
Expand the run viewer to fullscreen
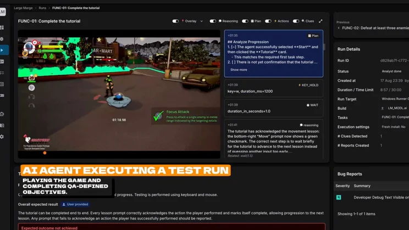(320, 21)
